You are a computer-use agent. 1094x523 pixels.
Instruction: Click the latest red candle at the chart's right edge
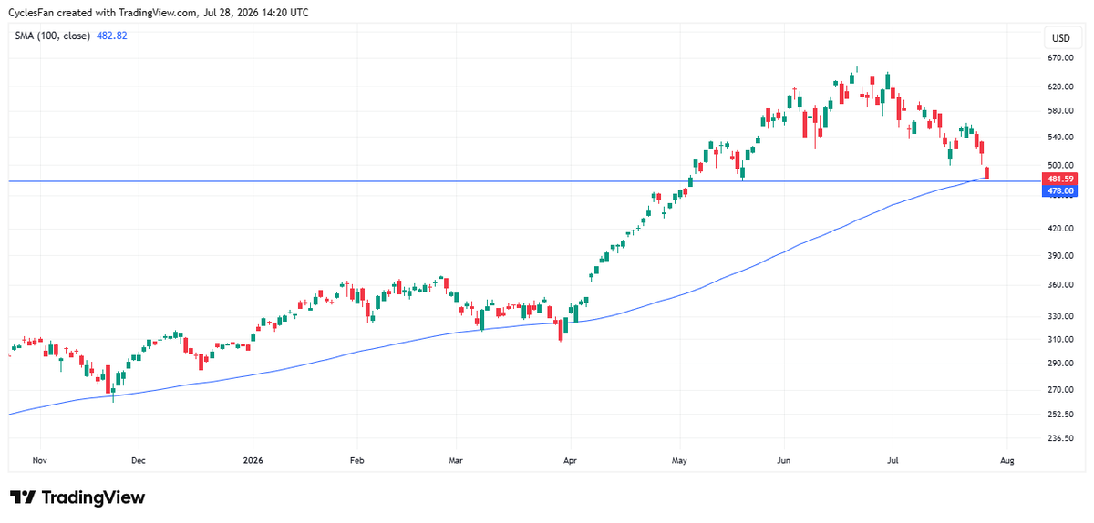(987, 172)
